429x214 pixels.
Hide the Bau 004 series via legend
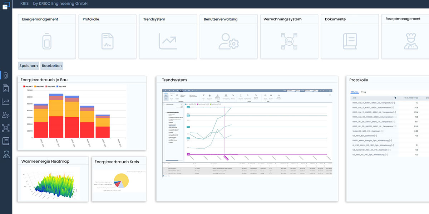(61, 87)
